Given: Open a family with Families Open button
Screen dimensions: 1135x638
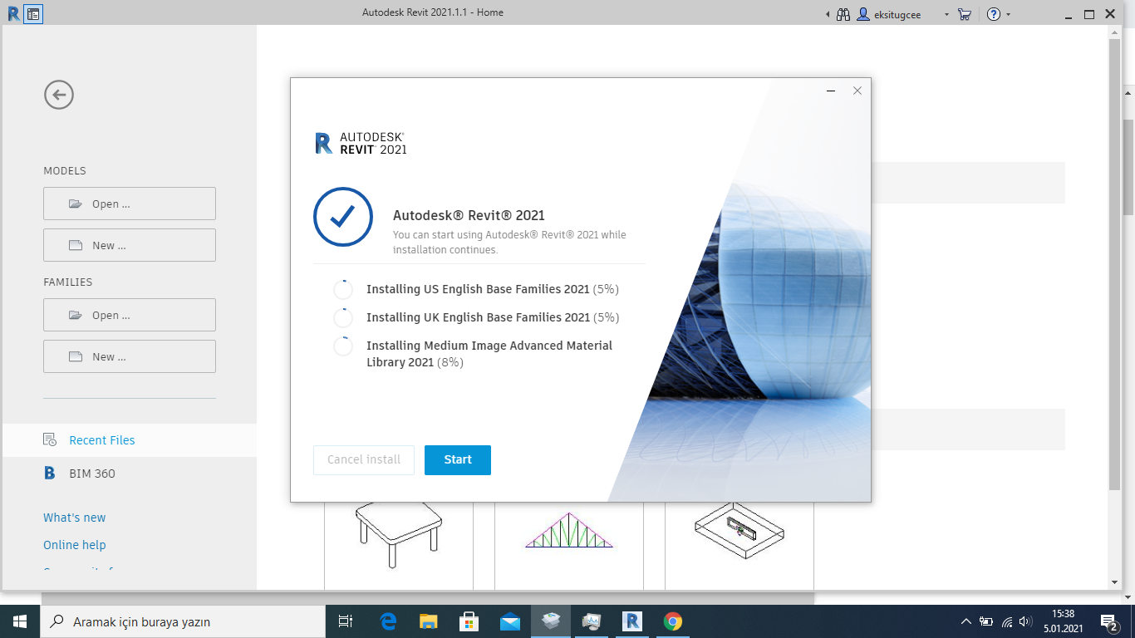Looking at the screenshot, I should tap(130, 315).
